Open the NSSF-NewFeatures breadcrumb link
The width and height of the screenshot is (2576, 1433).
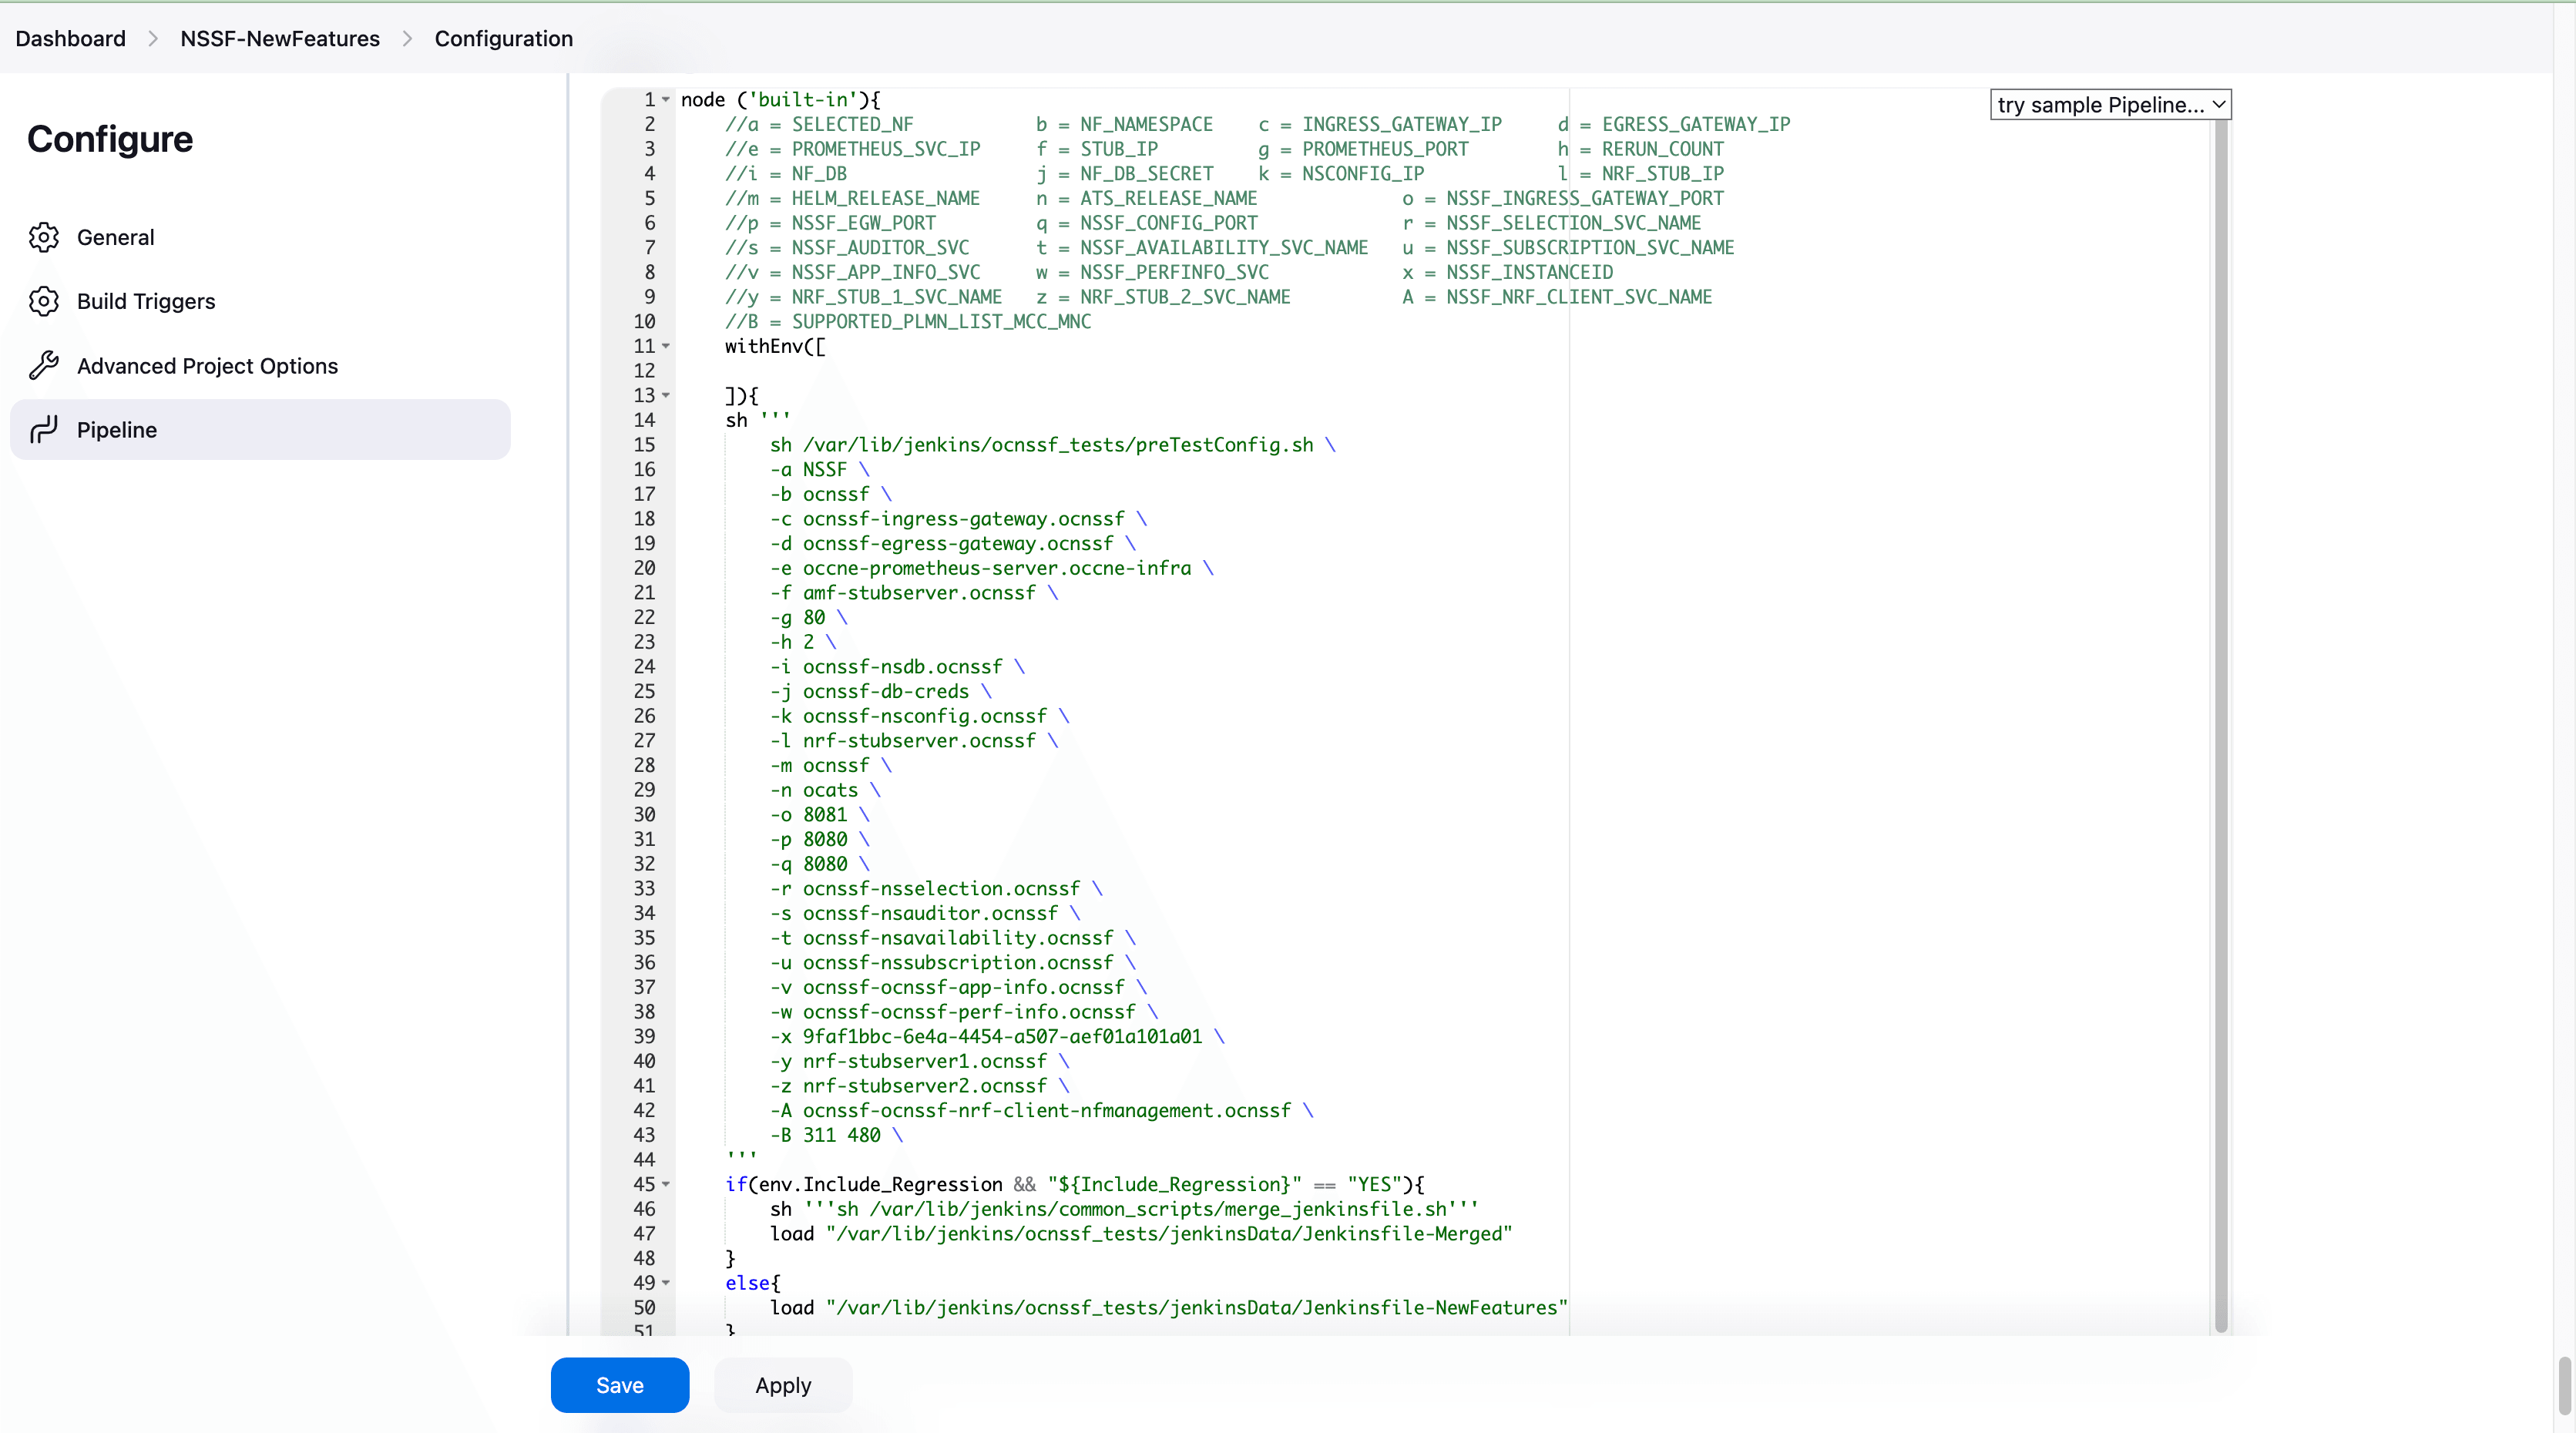pyautogui.click(x=279, y=38)
